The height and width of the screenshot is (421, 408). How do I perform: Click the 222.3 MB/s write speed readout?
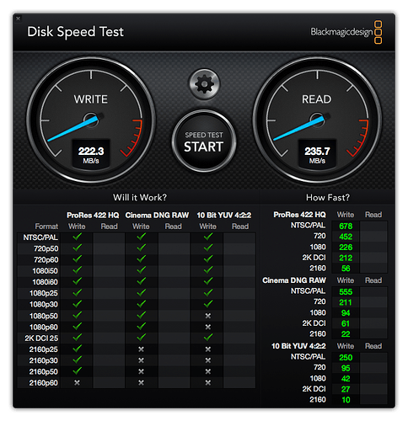click(x=91, y=154)
